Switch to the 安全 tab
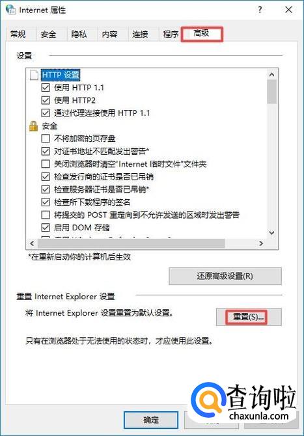The image size is (304, 436). 48,34
